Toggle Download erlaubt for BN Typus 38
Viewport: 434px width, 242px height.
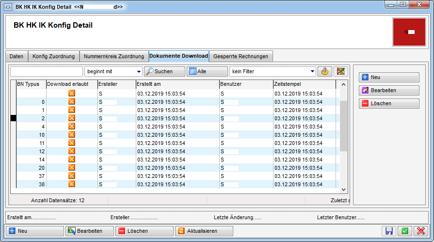(x=72, y=184)
